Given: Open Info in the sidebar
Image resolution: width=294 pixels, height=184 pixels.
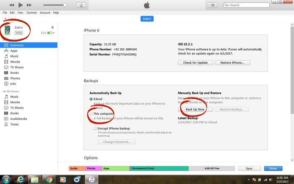Looking at the screenshot, I should [x=13, y=84].
